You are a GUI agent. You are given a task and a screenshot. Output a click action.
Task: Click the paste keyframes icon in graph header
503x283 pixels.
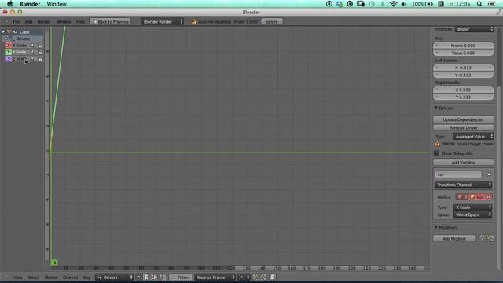263,277
